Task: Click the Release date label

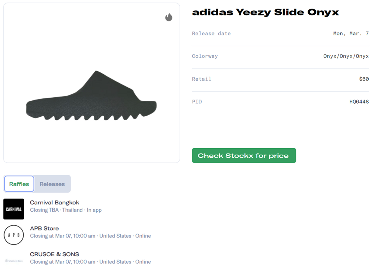Action: pos(211,33)
